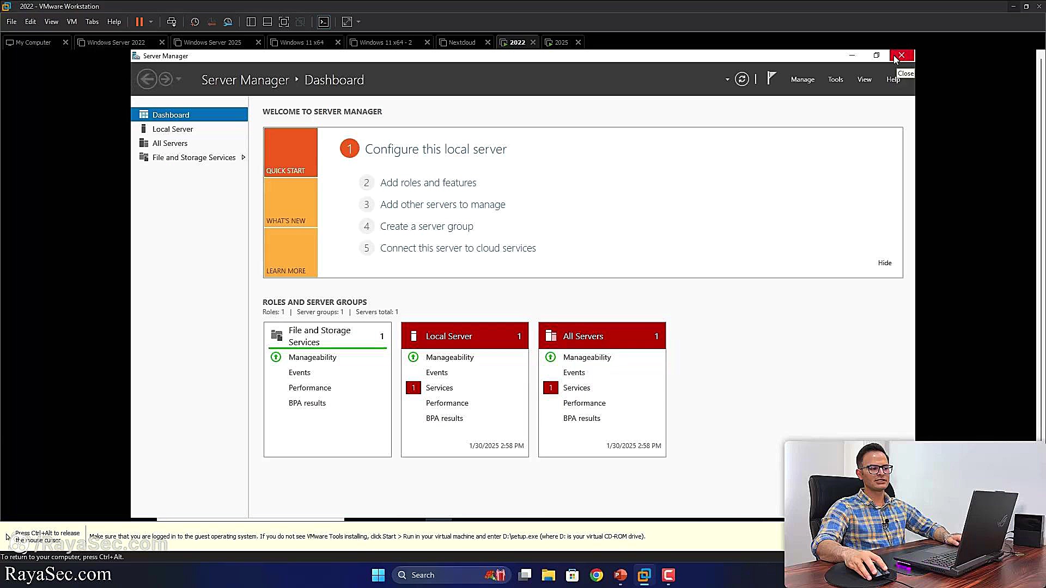Open the All Servers tile header
This screenshot has width=1046, height=588.
point(602,336)
